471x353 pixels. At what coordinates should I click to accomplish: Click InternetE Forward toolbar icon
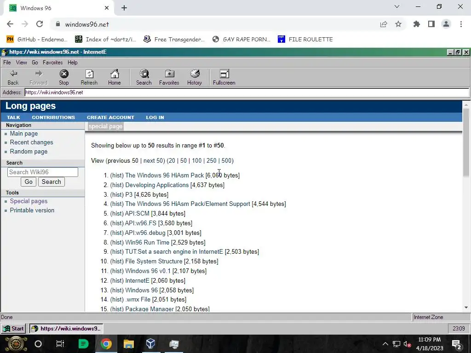pyautogui.click(x=39, y=77)
